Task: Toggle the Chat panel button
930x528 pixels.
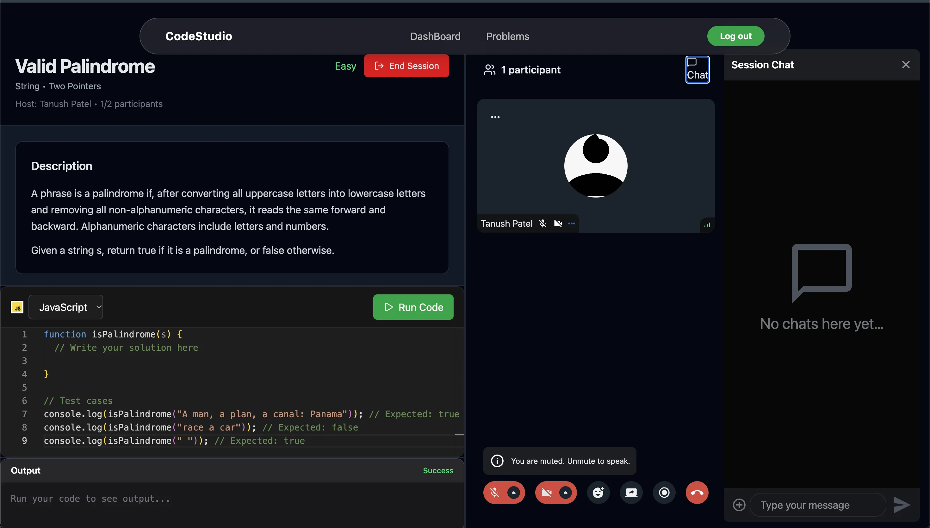Action: coord(697,70)
